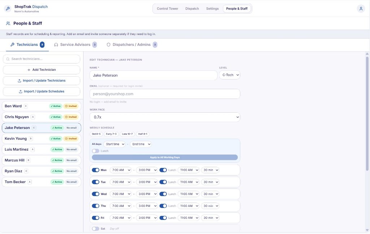The width and height of the screenshot is (370, 234).
Task: Enable Saturday working day switch
Action: (95, 229)
